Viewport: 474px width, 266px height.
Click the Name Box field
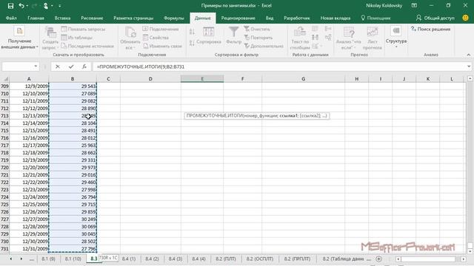[17, 66]
